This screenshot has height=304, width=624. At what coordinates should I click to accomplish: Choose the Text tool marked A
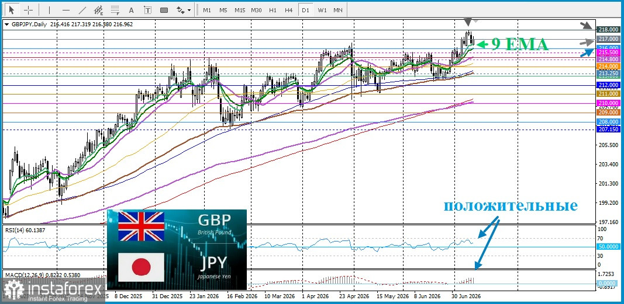coord(132,10)
